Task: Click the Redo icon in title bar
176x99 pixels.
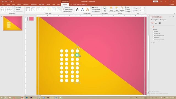Action: click(x=9, y=1)
